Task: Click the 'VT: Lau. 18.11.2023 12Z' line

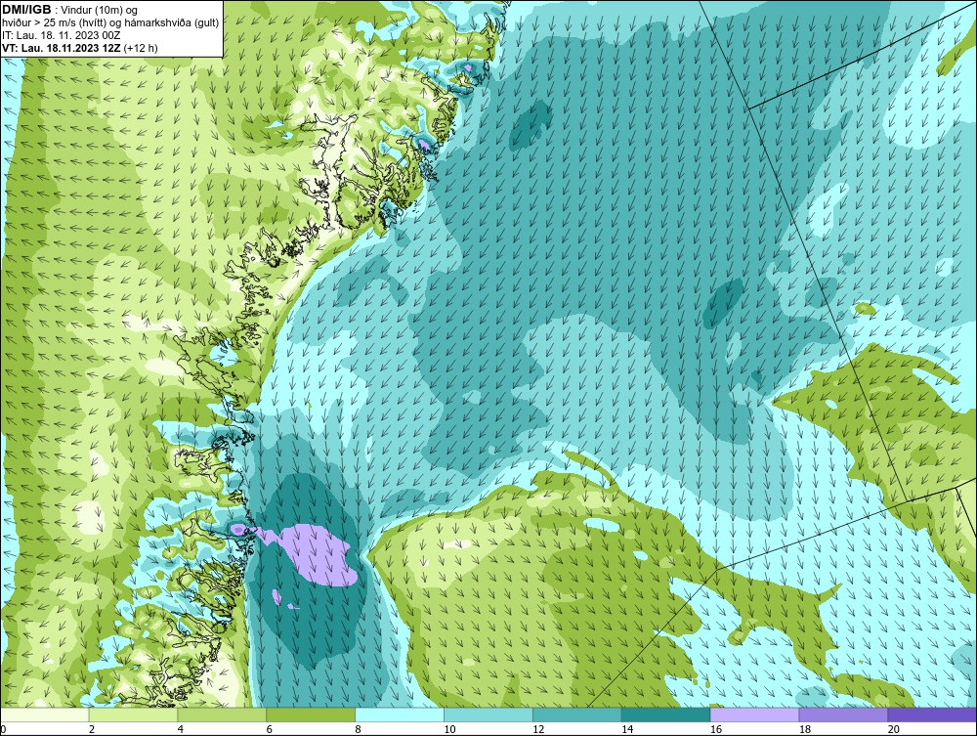Action: pos(61,48)
